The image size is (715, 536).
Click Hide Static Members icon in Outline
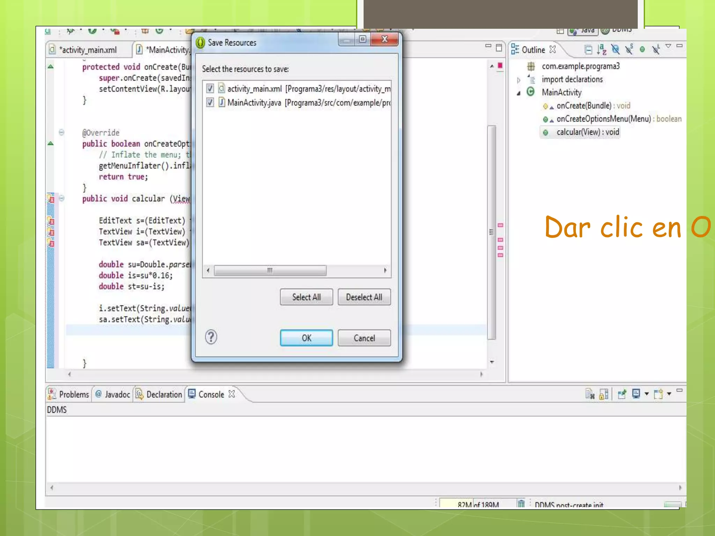[x=629, y=50]
